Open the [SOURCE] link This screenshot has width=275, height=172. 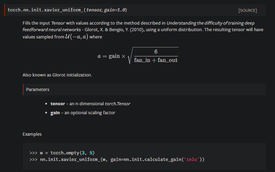247,10
